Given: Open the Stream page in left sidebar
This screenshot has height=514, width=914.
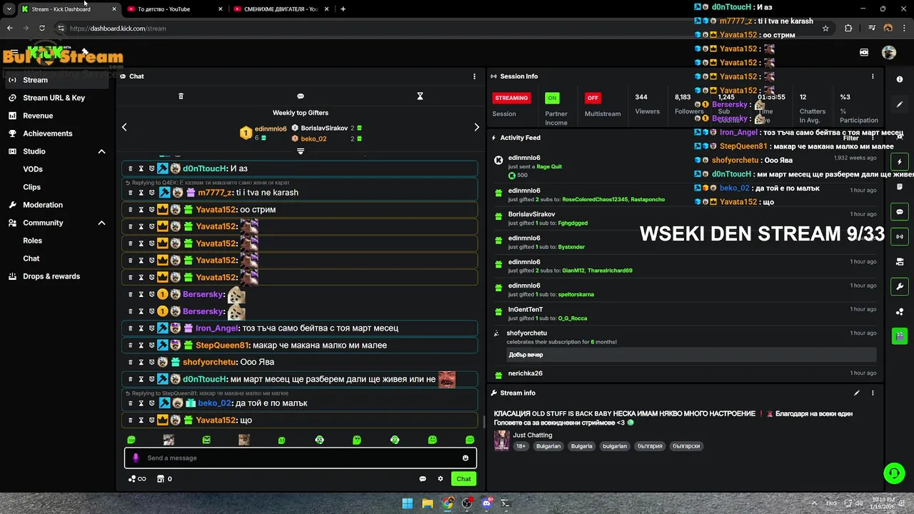Looking at the screenshot, I should click(x=56, y=80).
